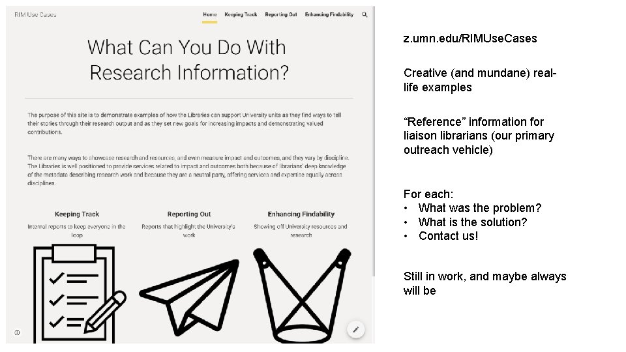Viewport: 626px width, 352px height.
Task: Click the spotlight beams illustration
Action: (x=302, y=295)
